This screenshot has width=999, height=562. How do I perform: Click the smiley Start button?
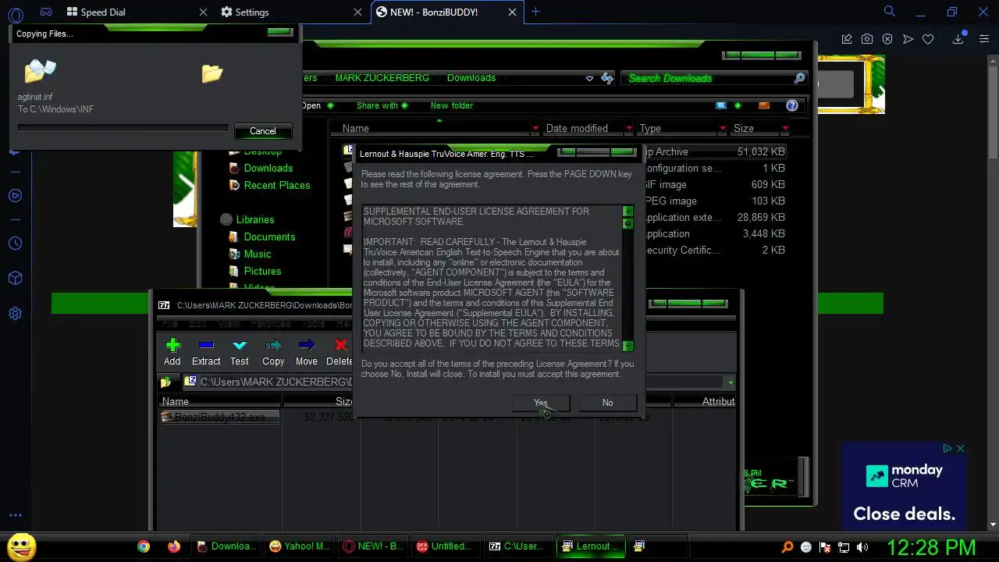pyautogui.click(x=22, y=546)
